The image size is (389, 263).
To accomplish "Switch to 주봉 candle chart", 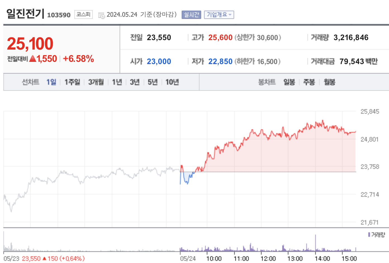I will click(x=309, y=82).
